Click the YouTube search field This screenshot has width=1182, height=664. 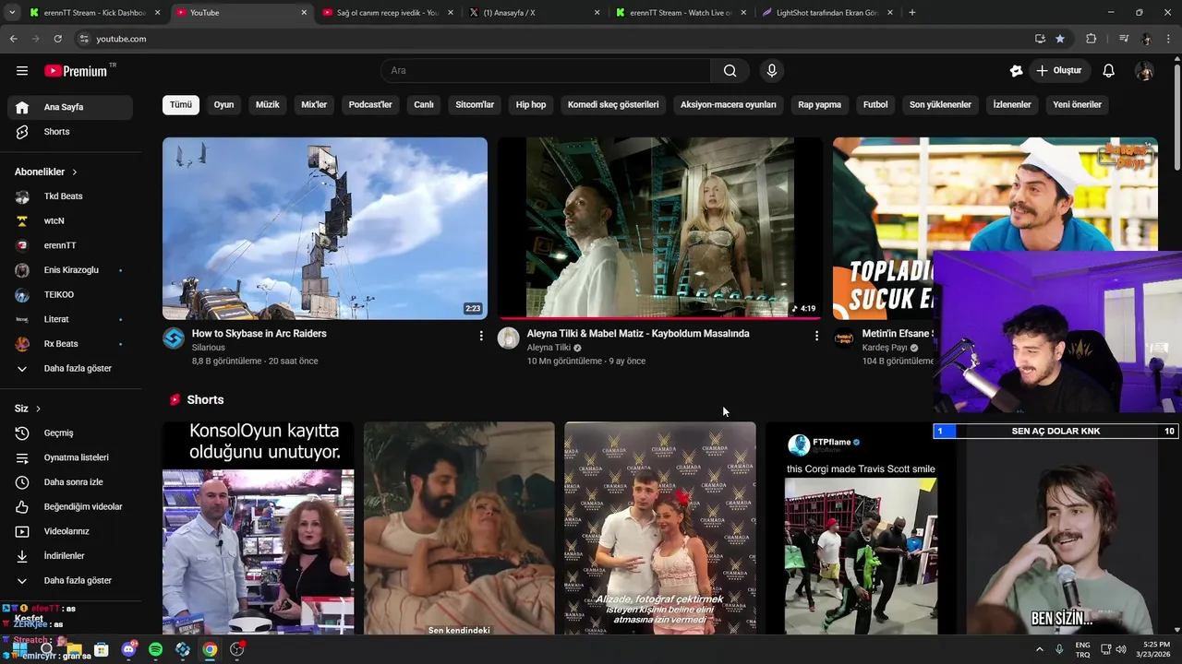546,71
